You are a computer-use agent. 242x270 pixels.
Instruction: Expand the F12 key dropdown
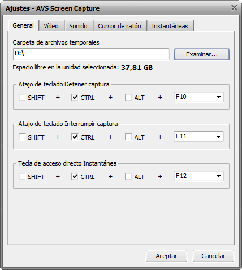point(198,176)
